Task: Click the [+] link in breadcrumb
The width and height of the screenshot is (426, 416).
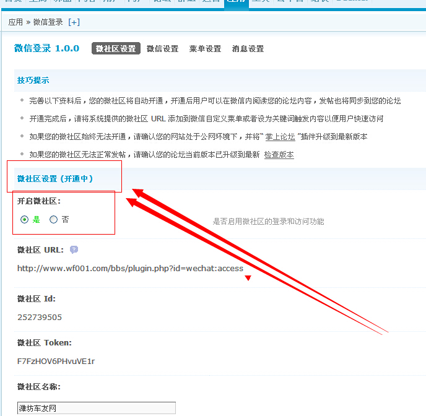Action: click(74, 22)
